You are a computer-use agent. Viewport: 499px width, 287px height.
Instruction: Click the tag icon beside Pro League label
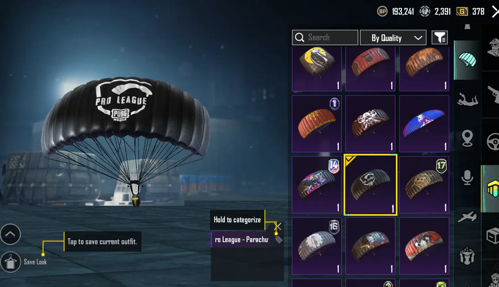pos(279,240)
